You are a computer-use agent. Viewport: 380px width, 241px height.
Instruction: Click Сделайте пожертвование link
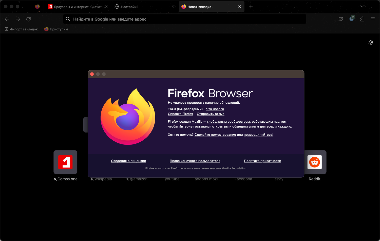[x=215, y=135]
